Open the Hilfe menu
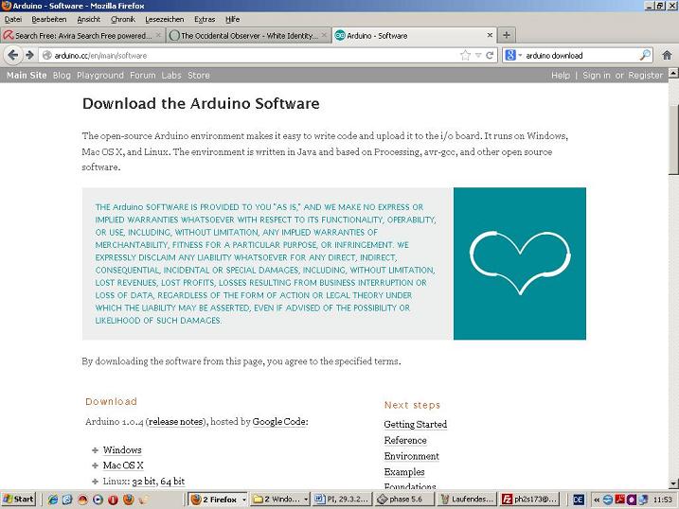 tap(233, 20)
